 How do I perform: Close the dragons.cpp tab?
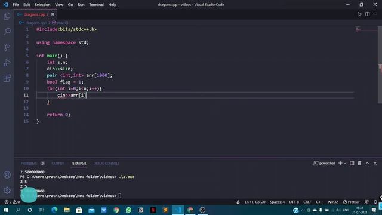click(x=53, y=14)
